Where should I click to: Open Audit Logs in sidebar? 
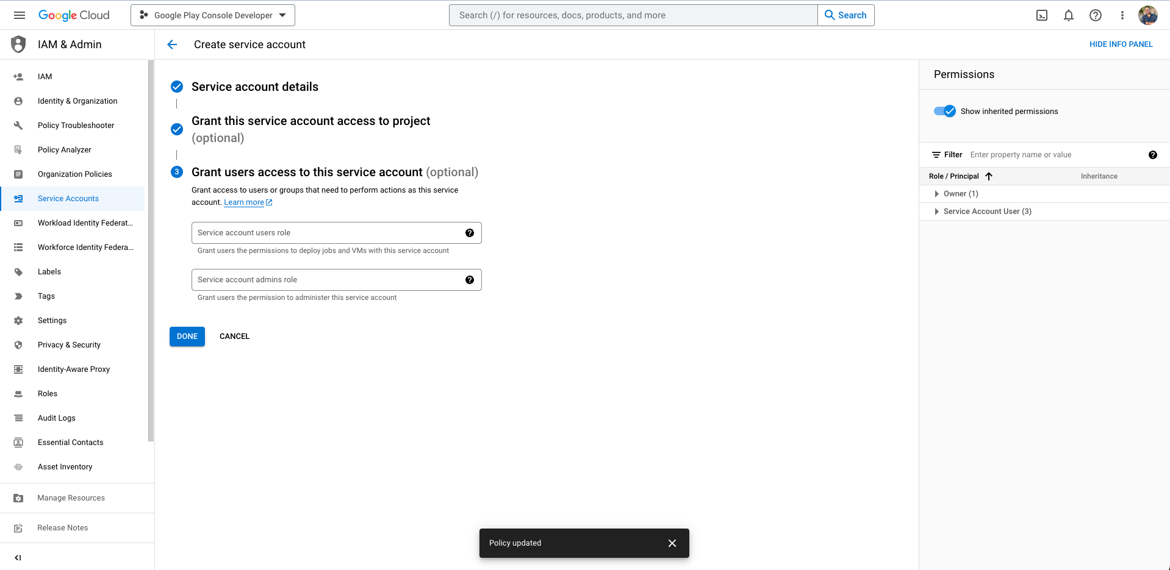pyautogui.click(x=73, y=418)
